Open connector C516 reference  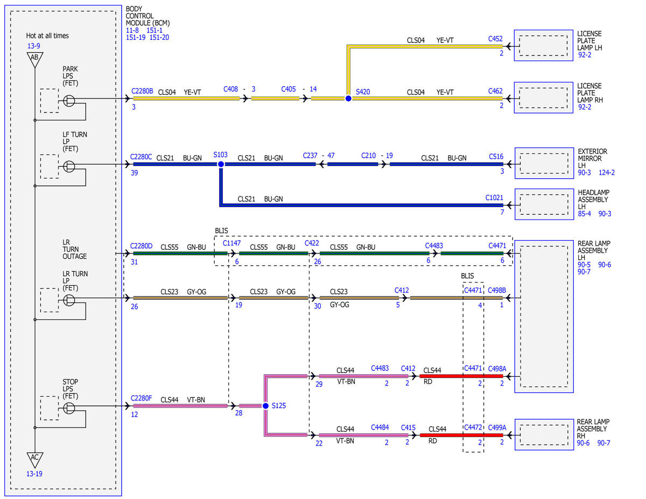(x=496, y=157)
